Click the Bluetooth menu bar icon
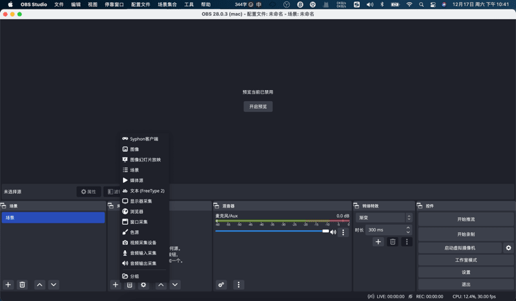This screenshot has height=301, width=516. (x=382, y=5)
